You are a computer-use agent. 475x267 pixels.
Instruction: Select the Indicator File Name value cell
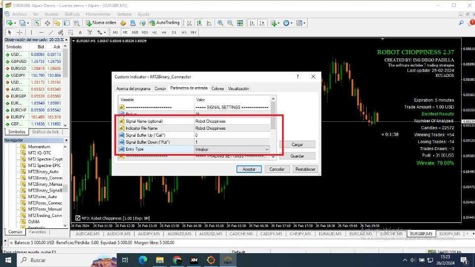click(232, 128)
